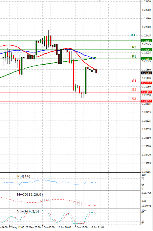The width and height of the screenshot is (153, 231).
Task: Click the -0.00276 MACD scale value
Action: 146,207
